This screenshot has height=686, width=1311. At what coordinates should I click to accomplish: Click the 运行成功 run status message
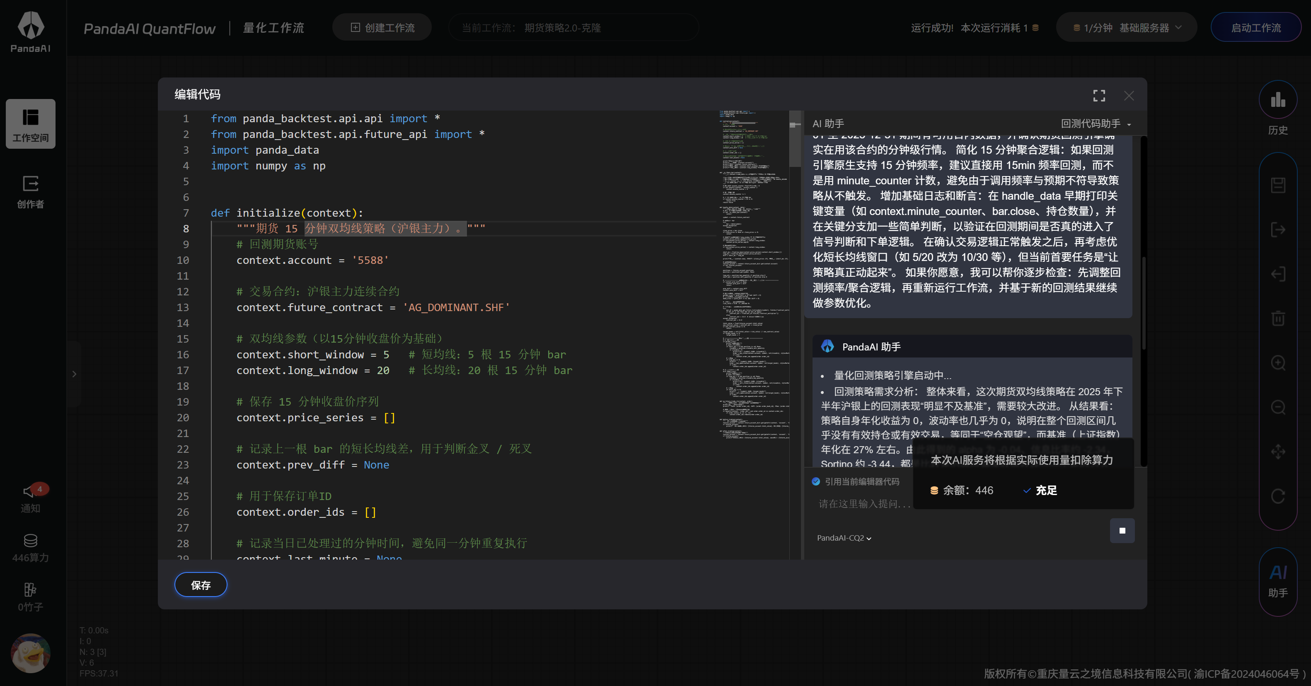(x=932, y=28)
